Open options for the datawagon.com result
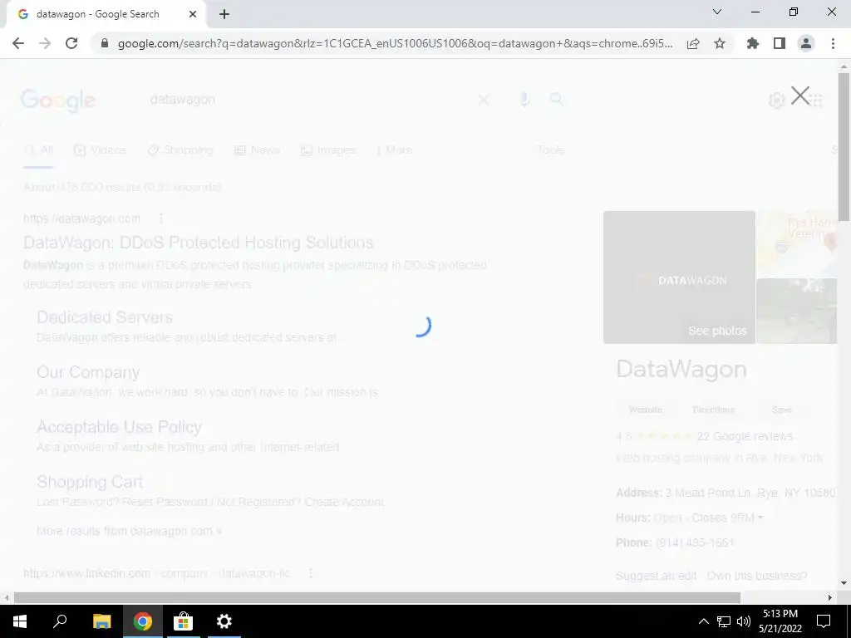The image size is (851, 638). pyautogui.click(x=160, y=218)
